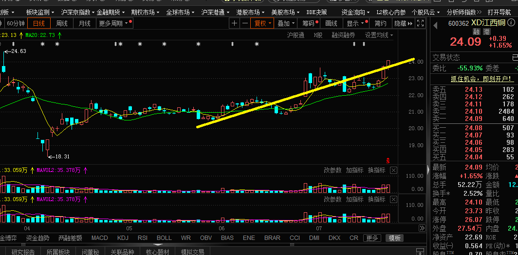Select the BOLL indicator tab

[x=164, y=238]
